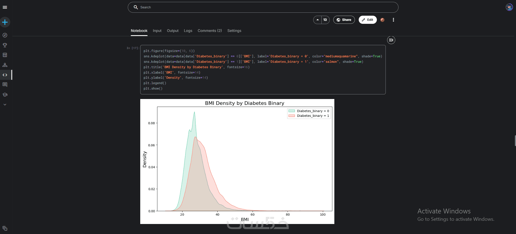This screenshot has width=516, height=234.
Task: Click the search magnifier icon
Action: 136,7
